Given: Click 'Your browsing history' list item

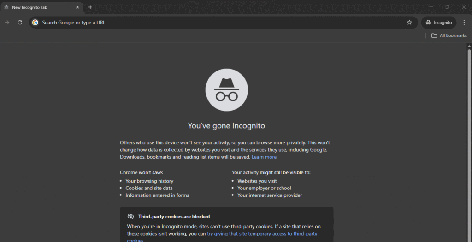Looking at the screenshot, I should pos(149,181).
